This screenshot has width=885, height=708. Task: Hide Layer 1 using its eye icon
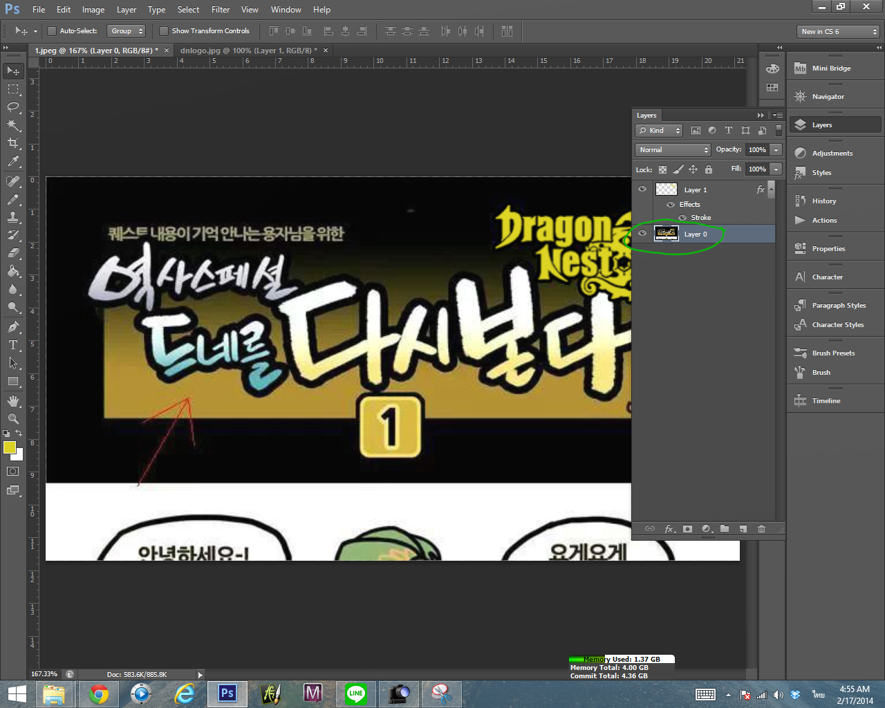(x=642, y=189)
